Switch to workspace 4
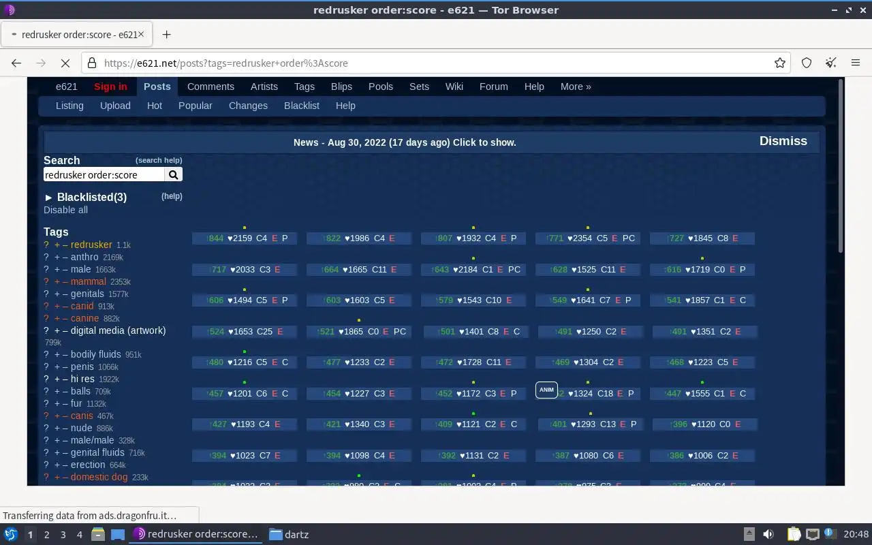This screenshot has height=545, width=872. coord(79,535)
